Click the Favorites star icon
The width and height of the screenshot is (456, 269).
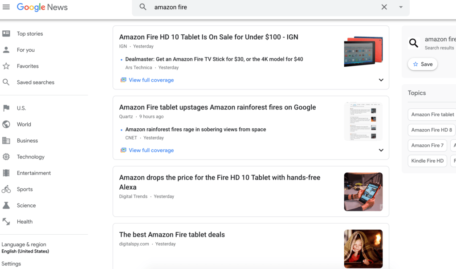point(6,66)
